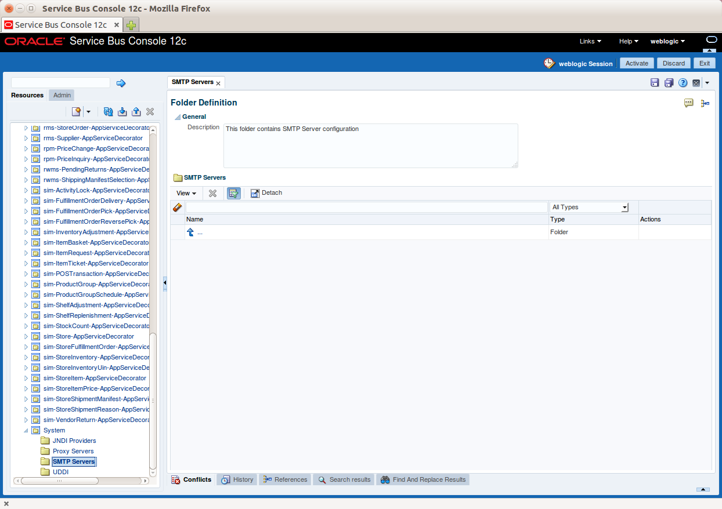Select the JNDI Providers folder

coord(74,441)
